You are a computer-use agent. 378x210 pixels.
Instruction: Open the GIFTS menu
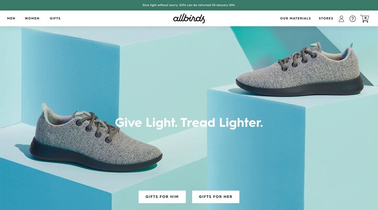55,18
